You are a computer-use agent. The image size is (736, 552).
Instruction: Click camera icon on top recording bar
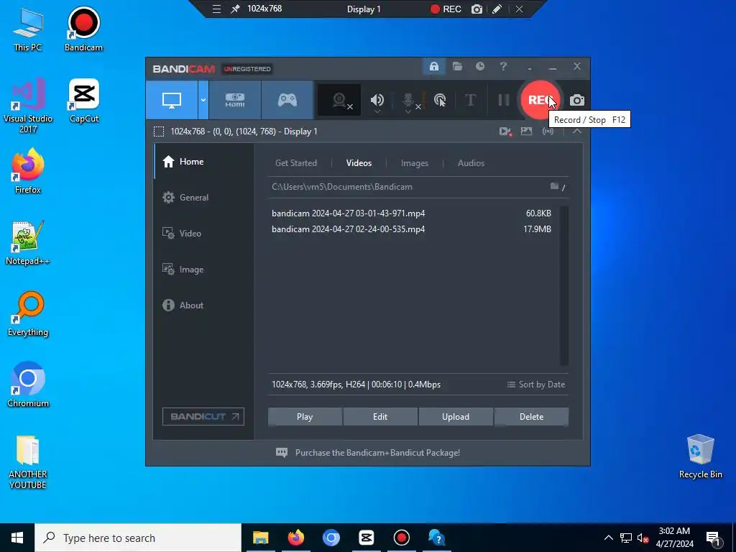coord(477,9)
